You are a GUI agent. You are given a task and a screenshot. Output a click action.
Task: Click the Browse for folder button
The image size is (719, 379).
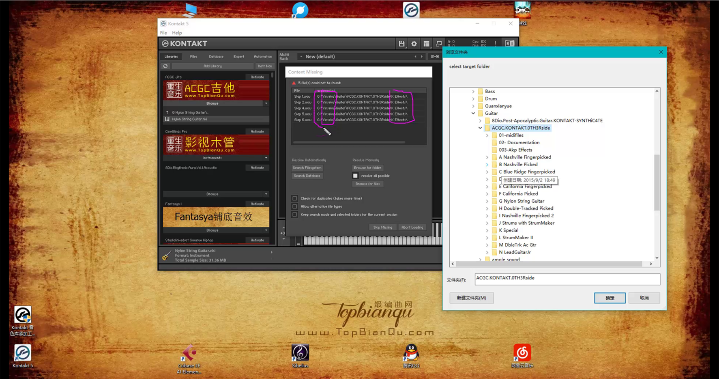[x=368, y=168]
